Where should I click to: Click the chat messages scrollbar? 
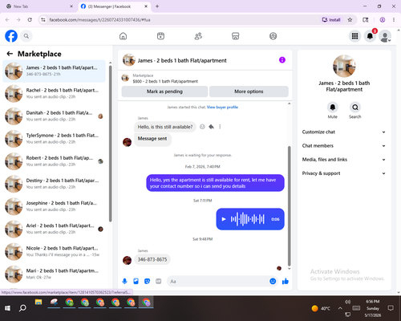pyautogui.click(x=289, y=206)
